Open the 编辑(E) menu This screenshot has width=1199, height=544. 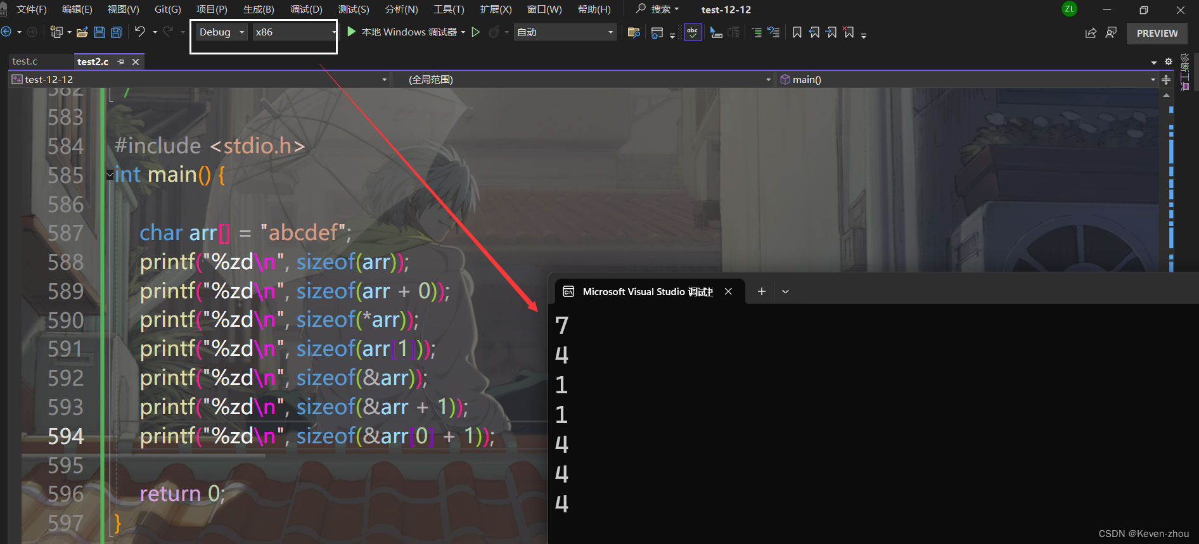tap(77, 9)
